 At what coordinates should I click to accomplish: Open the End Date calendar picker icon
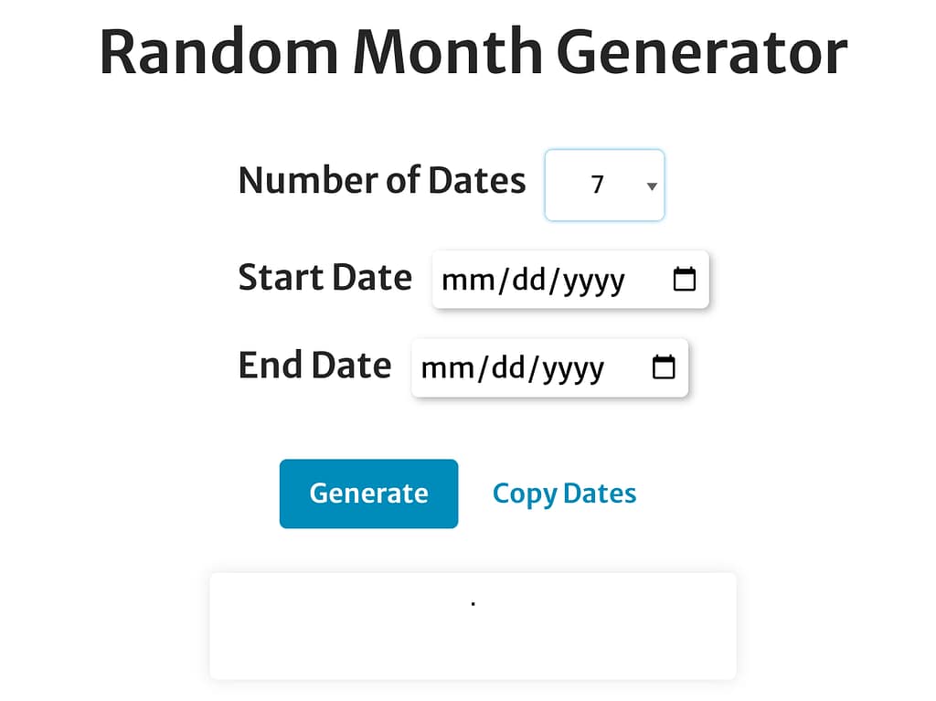click(x=664, y=367)
